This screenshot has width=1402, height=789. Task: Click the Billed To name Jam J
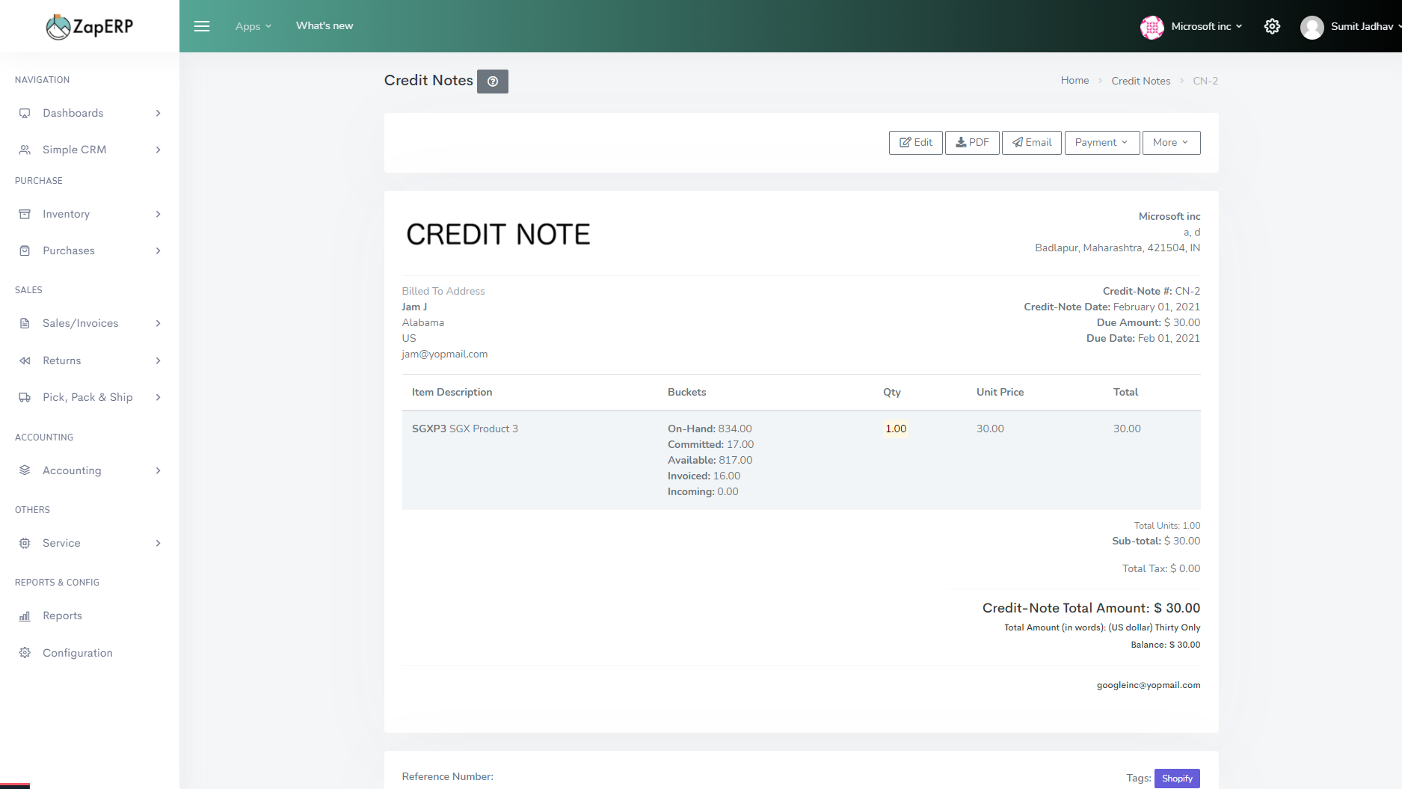(414, 307)
